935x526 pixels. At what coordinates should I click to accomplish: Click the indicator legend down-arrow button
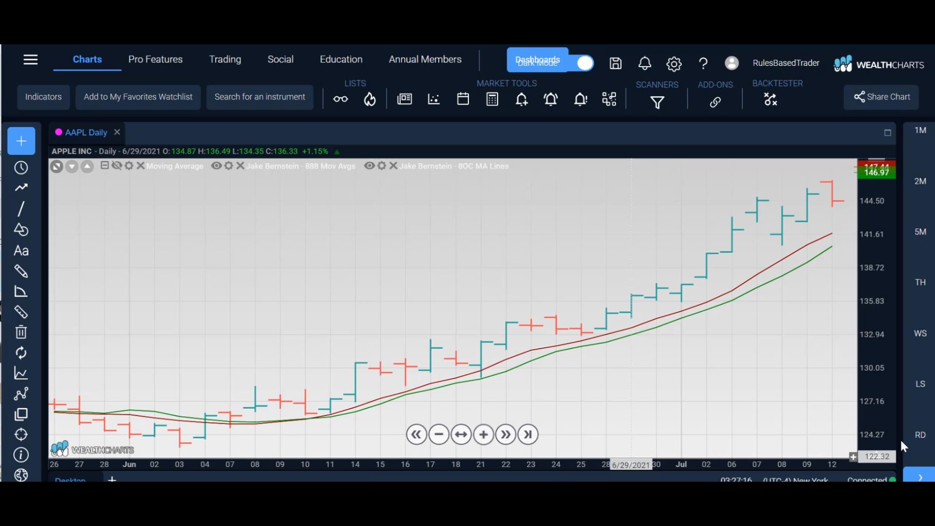point(72,167)
